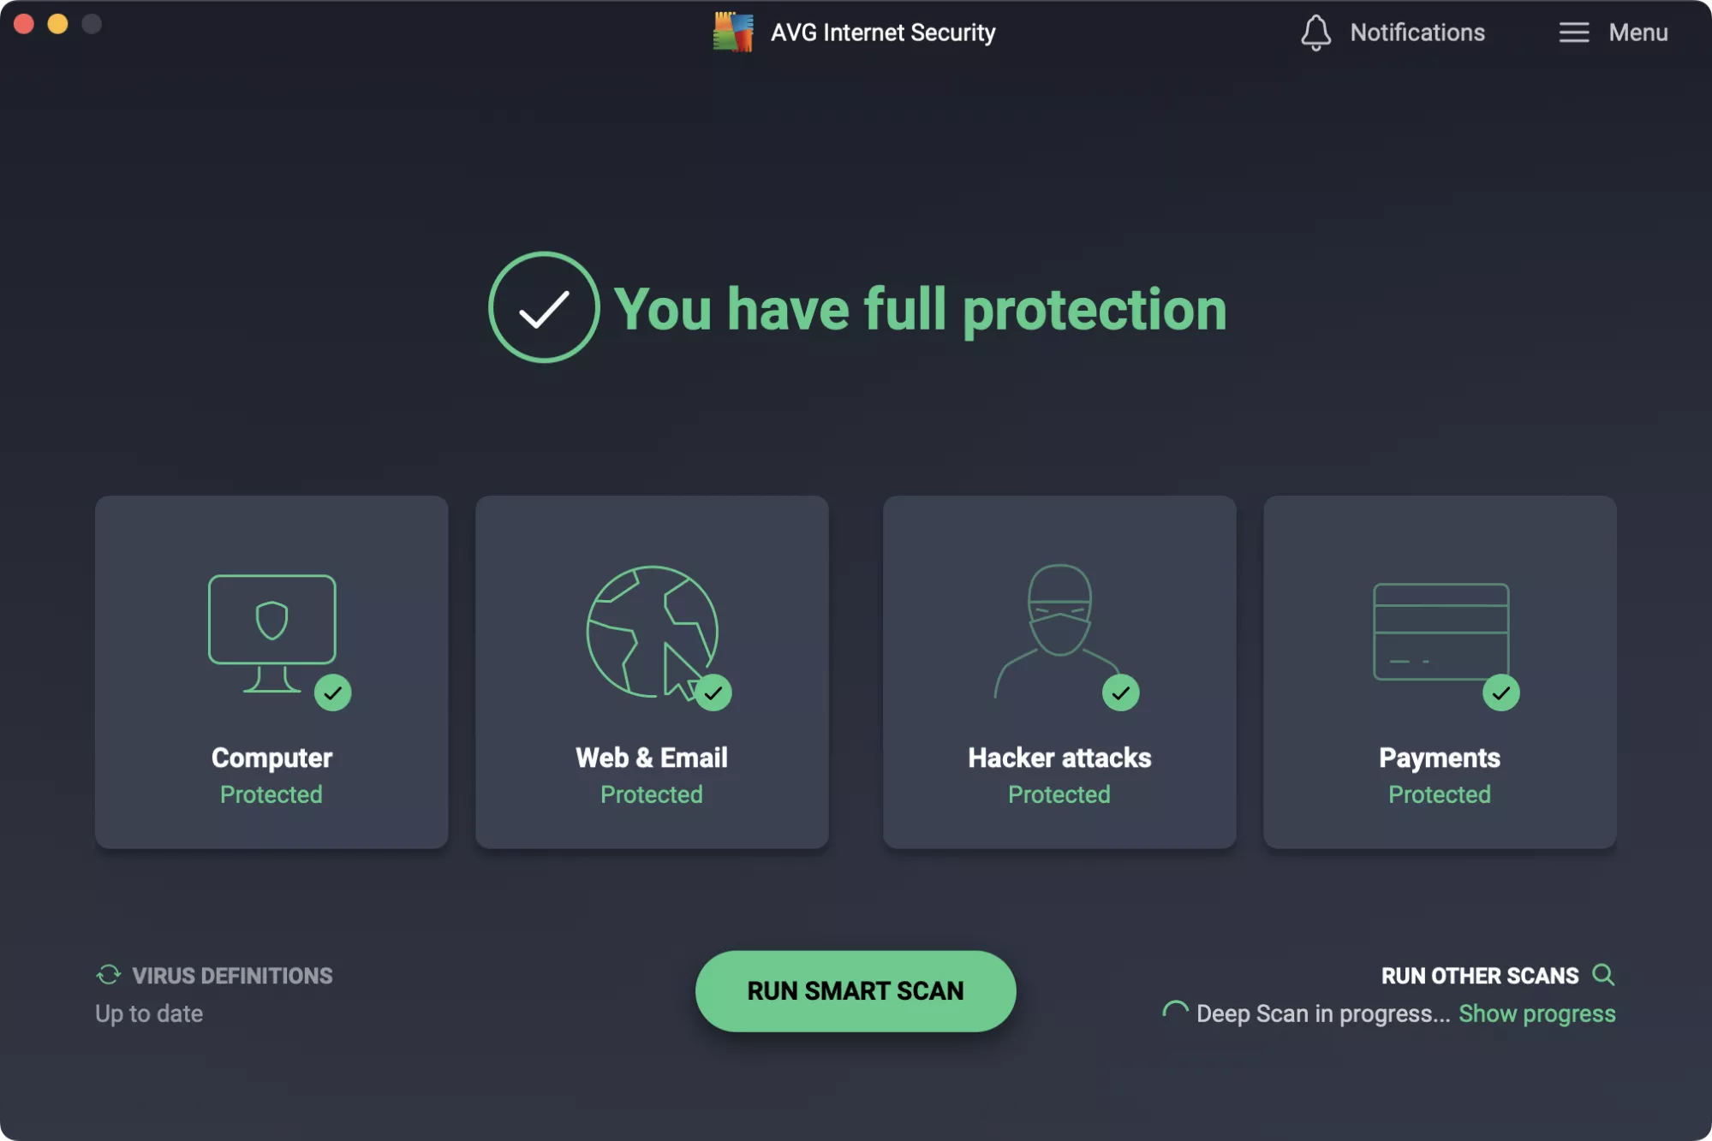
Task: Open the Show progress link
Action: [x=1536, y=1013]
